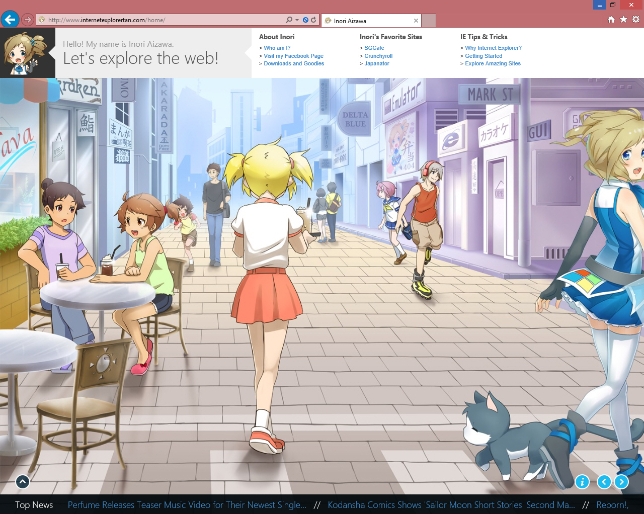Click the blue blocked-content icon in the address bar
This screenshot has height=514, width=644.
[305, 20]
